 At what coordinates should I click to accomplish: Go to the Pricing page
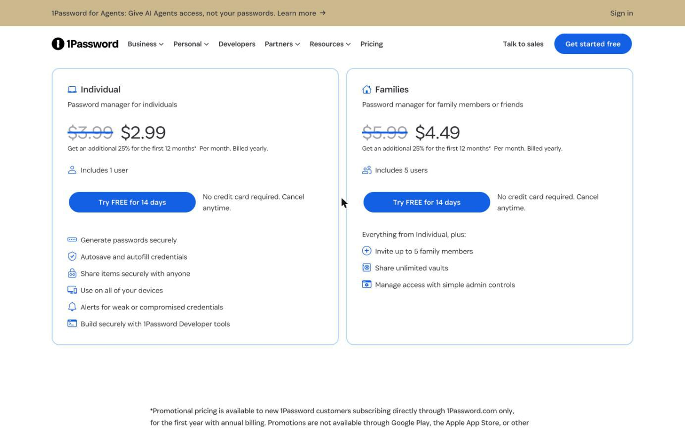point(371,44)
